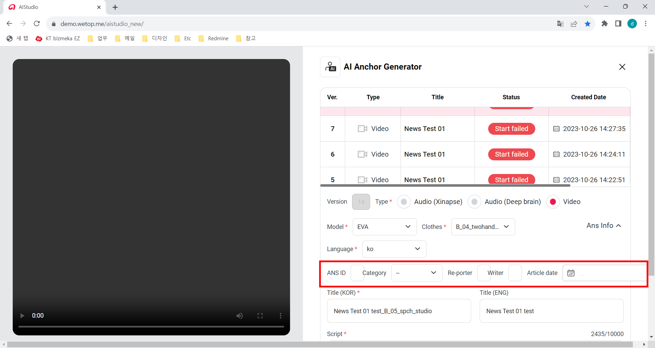Select version 7 News Test 01 row
Viewport: 655px width, 348px height.
[424, 129]
